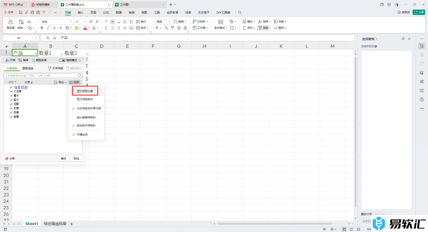Uncheck the 龙眼 checkbox
Screen dimensions: 428x232
click(11, 104)
